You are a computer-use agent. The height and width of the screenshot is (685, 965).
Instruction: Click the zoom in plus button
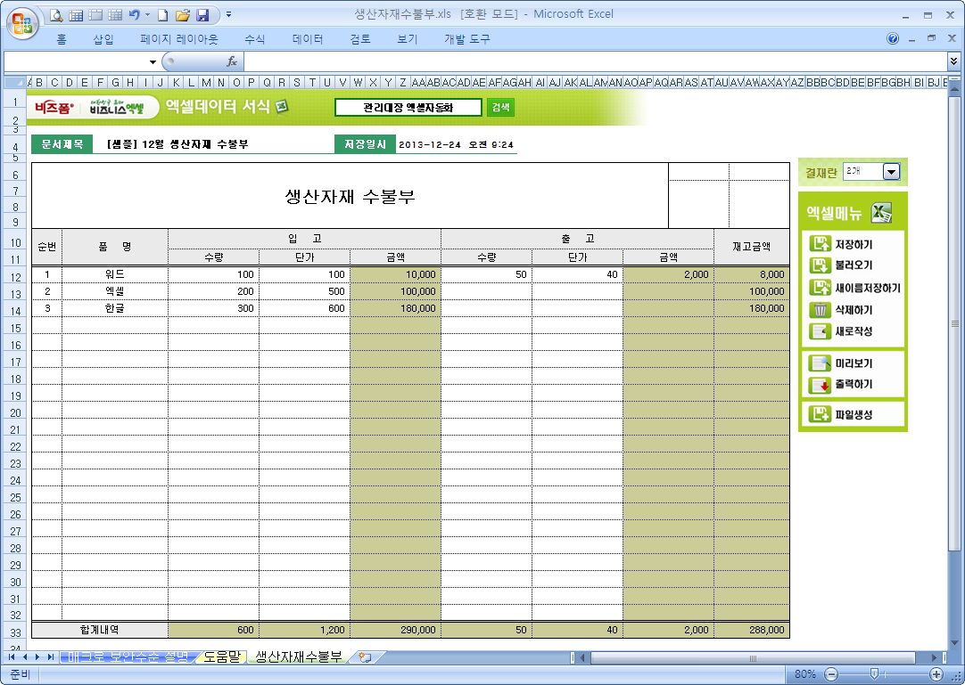(x=936, y=674)
